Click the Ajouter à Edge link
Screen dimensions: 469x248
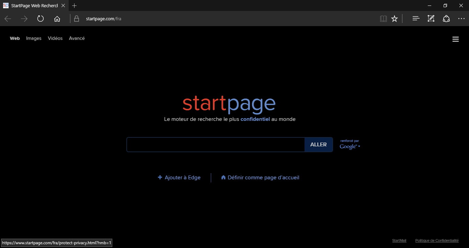[179, 178]
